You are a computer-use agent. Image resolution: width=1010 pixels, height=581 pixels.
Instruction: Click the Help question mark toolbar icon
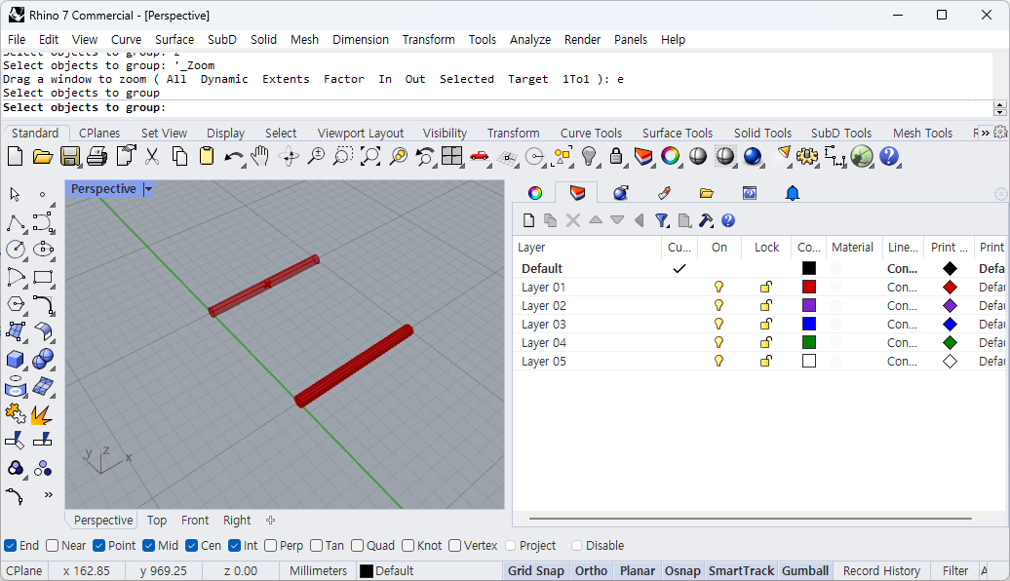[x=889, y=157]
